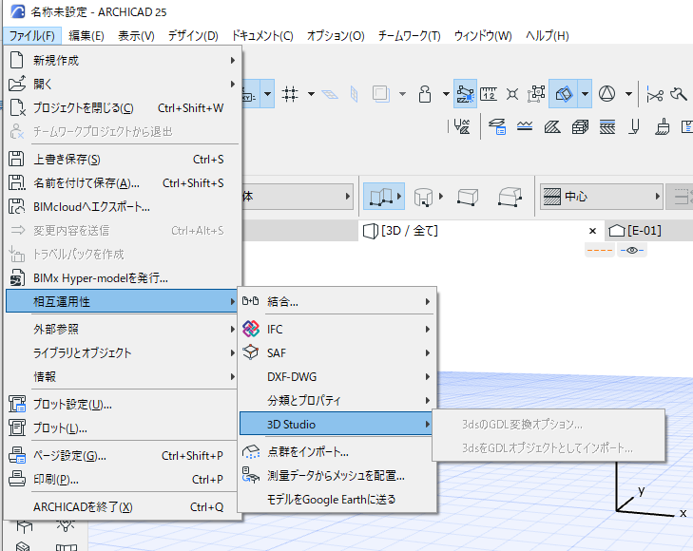Open ページ設定(G)... dialog
693x551 pixels.
click(x=123, y=455)
